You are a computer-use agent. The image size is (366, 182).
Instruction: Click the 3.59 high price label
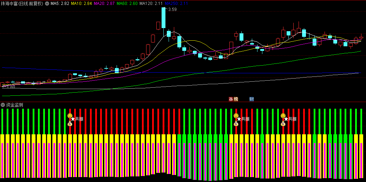point(172,9)
